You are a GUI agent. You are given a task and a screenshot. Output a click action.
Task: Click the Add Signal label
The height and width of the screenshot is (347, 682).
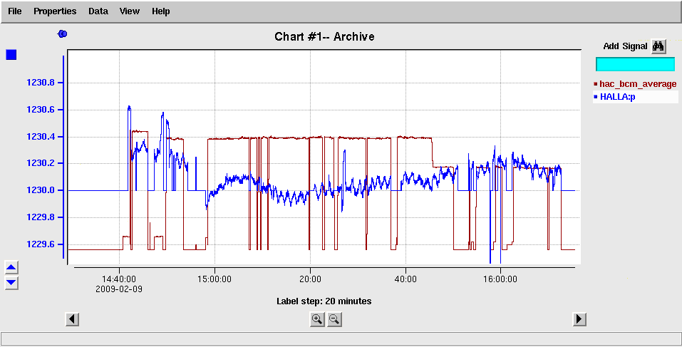626,46
